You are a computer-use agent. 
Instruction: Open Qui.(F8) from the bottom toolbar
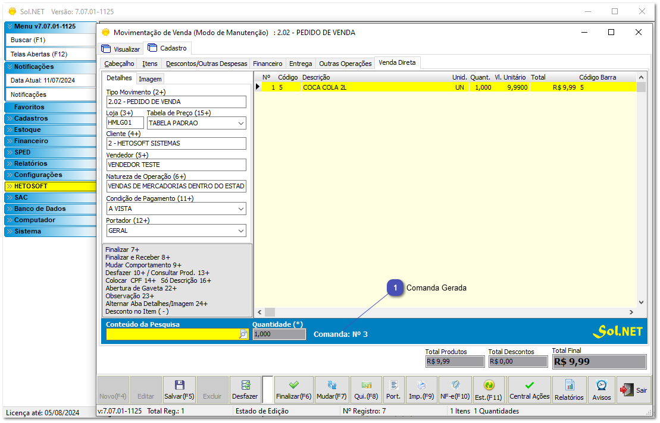(366, 389)
